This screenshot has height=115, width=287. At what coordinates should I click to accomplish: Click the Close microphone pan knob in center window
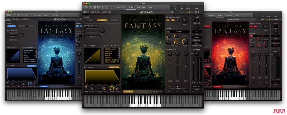coord(170,54)
